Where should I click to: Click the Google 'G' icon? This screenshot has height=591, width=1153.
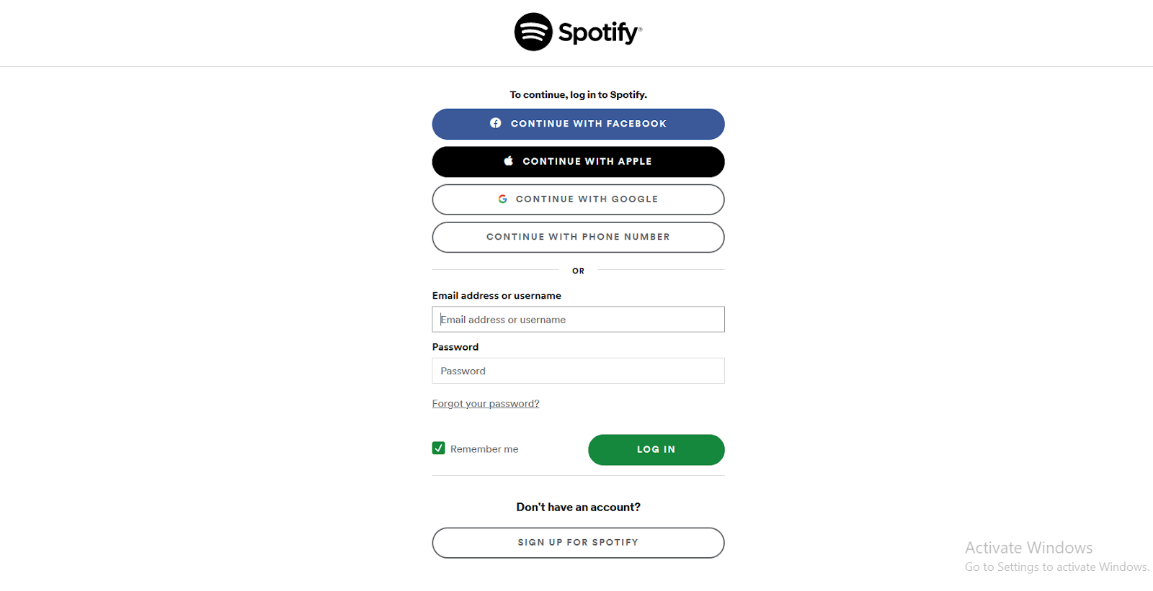click(x=502, y=199)
